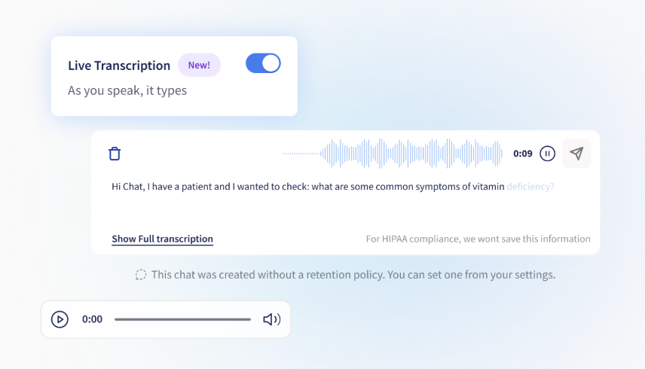Click the dashed circle retention policy icon
The height and width of the screenshot is (369, 645).
(x=141, y=275)
